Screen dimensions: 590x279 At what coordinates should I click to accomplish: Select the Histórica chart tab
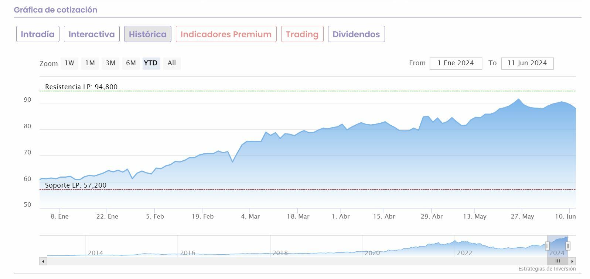tap(147, 34)
